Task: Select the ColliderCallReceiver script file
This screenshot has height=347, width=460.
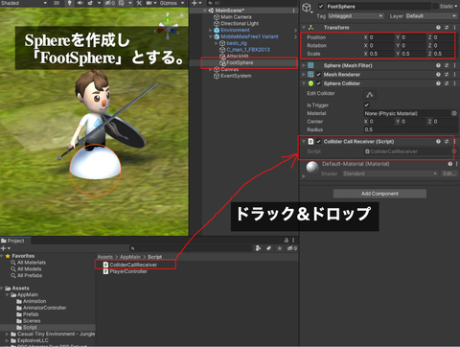Action: tap(133, 265)
